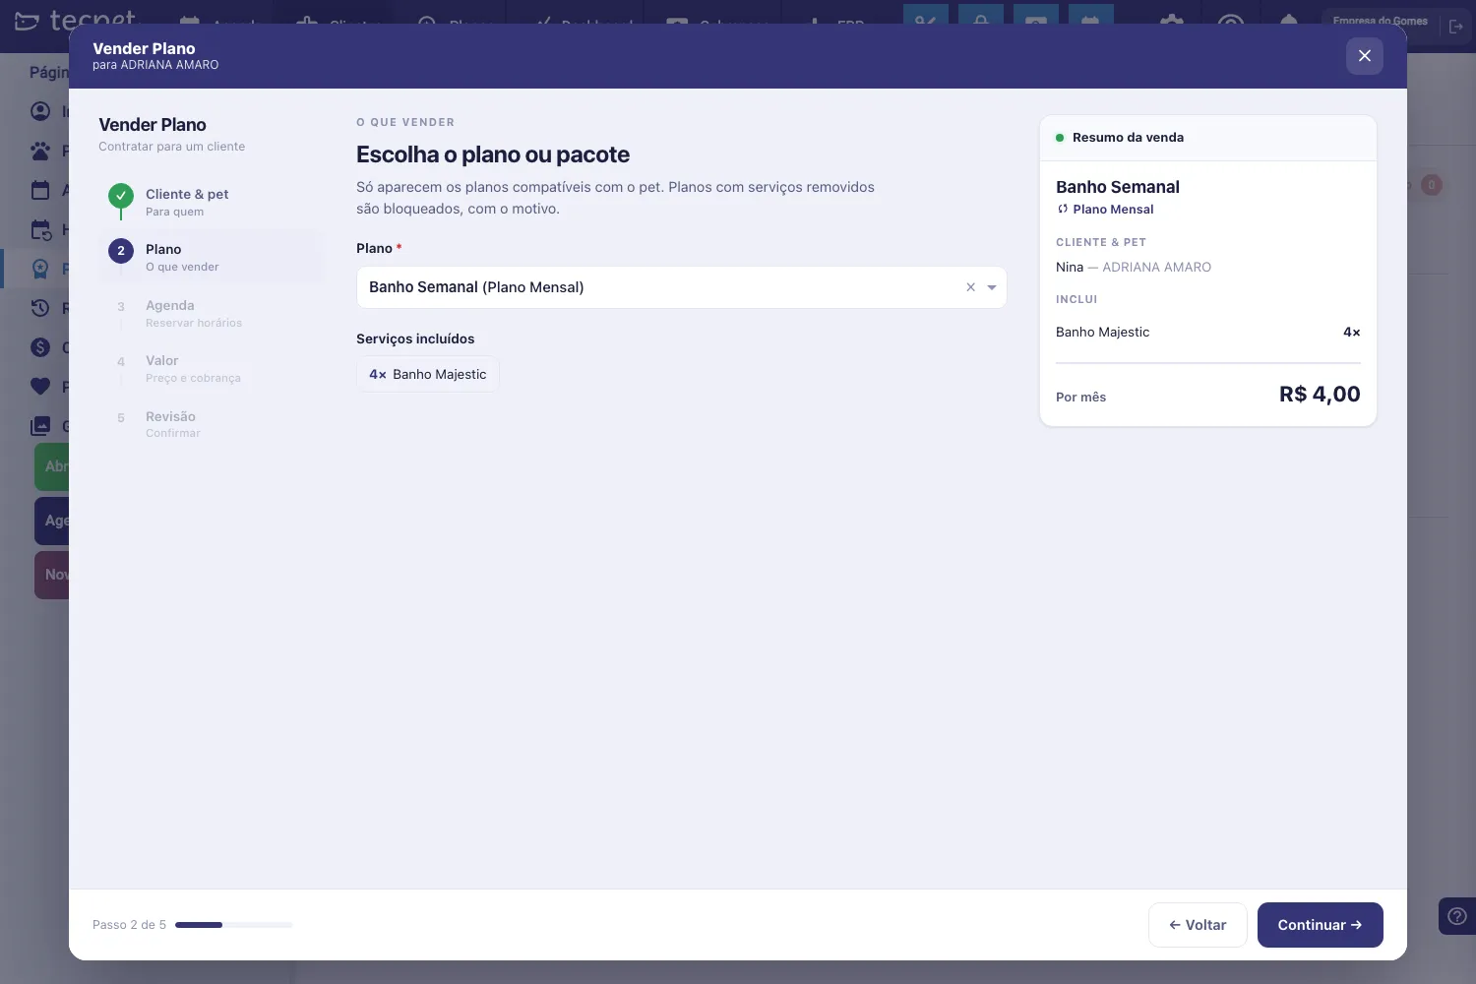This screenshot has width=1476, height=984.
Task: Go back to the Cliente & pet step
Action: (x=209, y=202)
